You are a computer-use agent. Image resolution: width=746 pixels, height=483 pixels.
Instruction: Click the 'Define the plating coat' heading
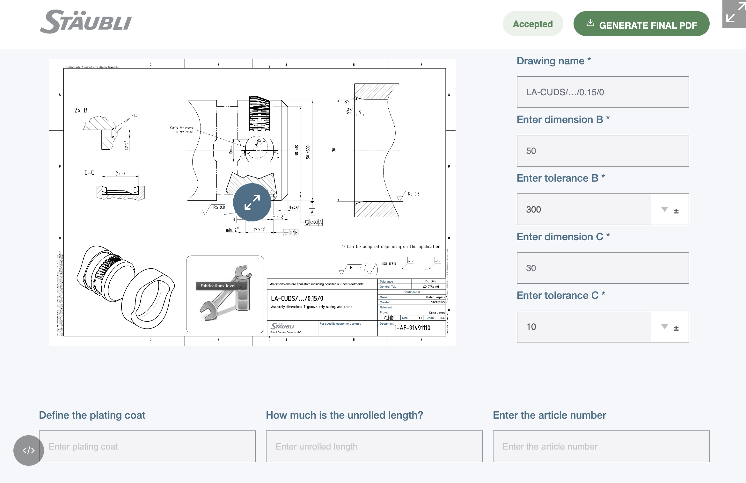(x=92, y=415)
